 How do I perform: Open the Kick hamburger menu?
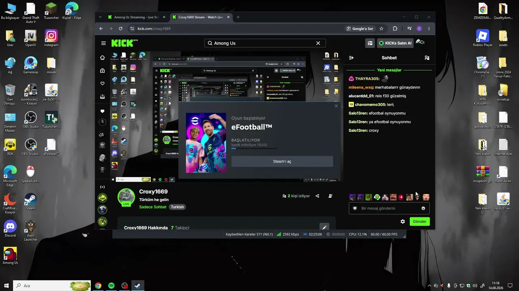click(103, 43)
